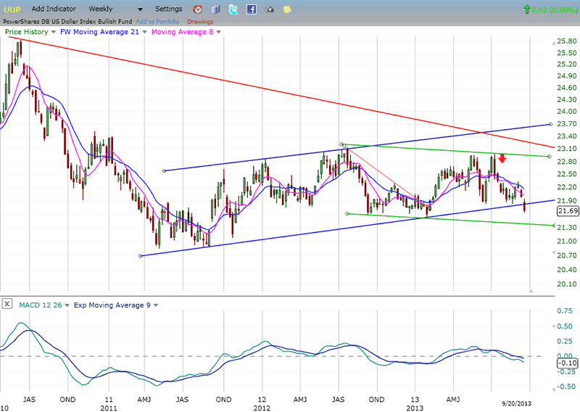Share chart via Twitter icon
Screen dimensions: 580x412
[233, 9]
